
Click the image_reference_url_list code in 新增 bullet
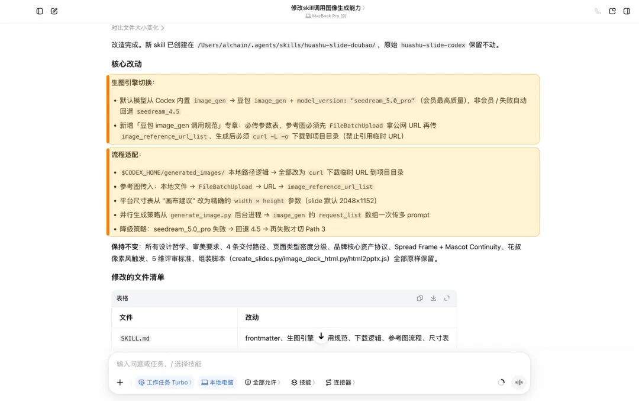pyautogui.click(x=164, y=136)
